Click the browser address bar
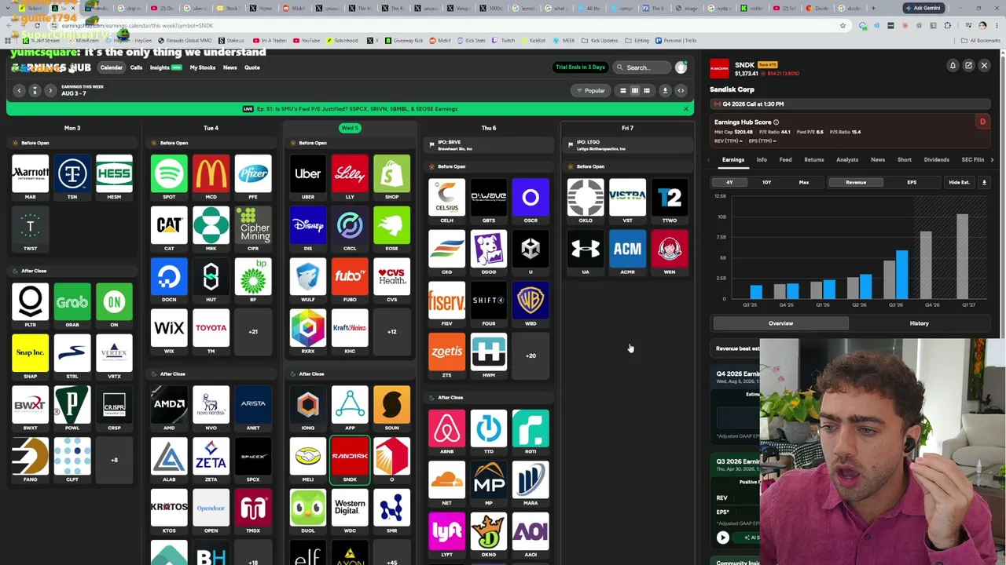 click(x=448, y=26)
